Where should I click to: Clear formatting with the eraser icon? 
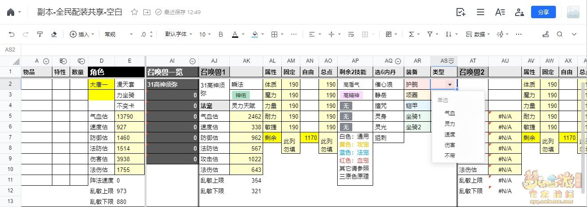click(54, 34)
